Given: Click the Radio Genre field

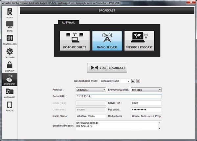Looking at the screenshot, I should (146, 116).
